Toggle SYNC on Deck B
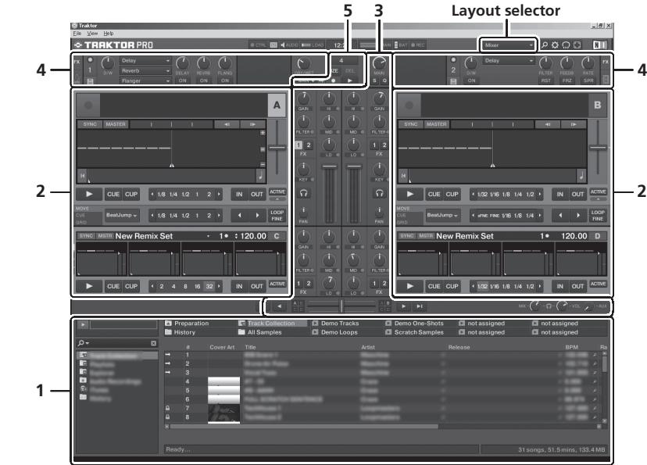Viewport: 647px width, 465px height. (410, 124)
